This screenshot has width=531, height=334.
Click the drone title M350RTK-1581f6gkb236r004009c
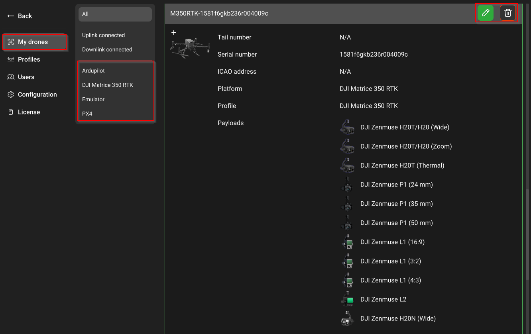pos(219,13)
